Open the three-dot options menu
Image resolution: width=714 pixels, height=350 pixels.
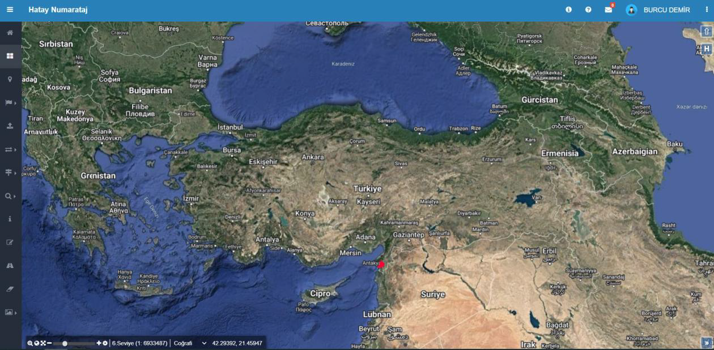(706, 10)
